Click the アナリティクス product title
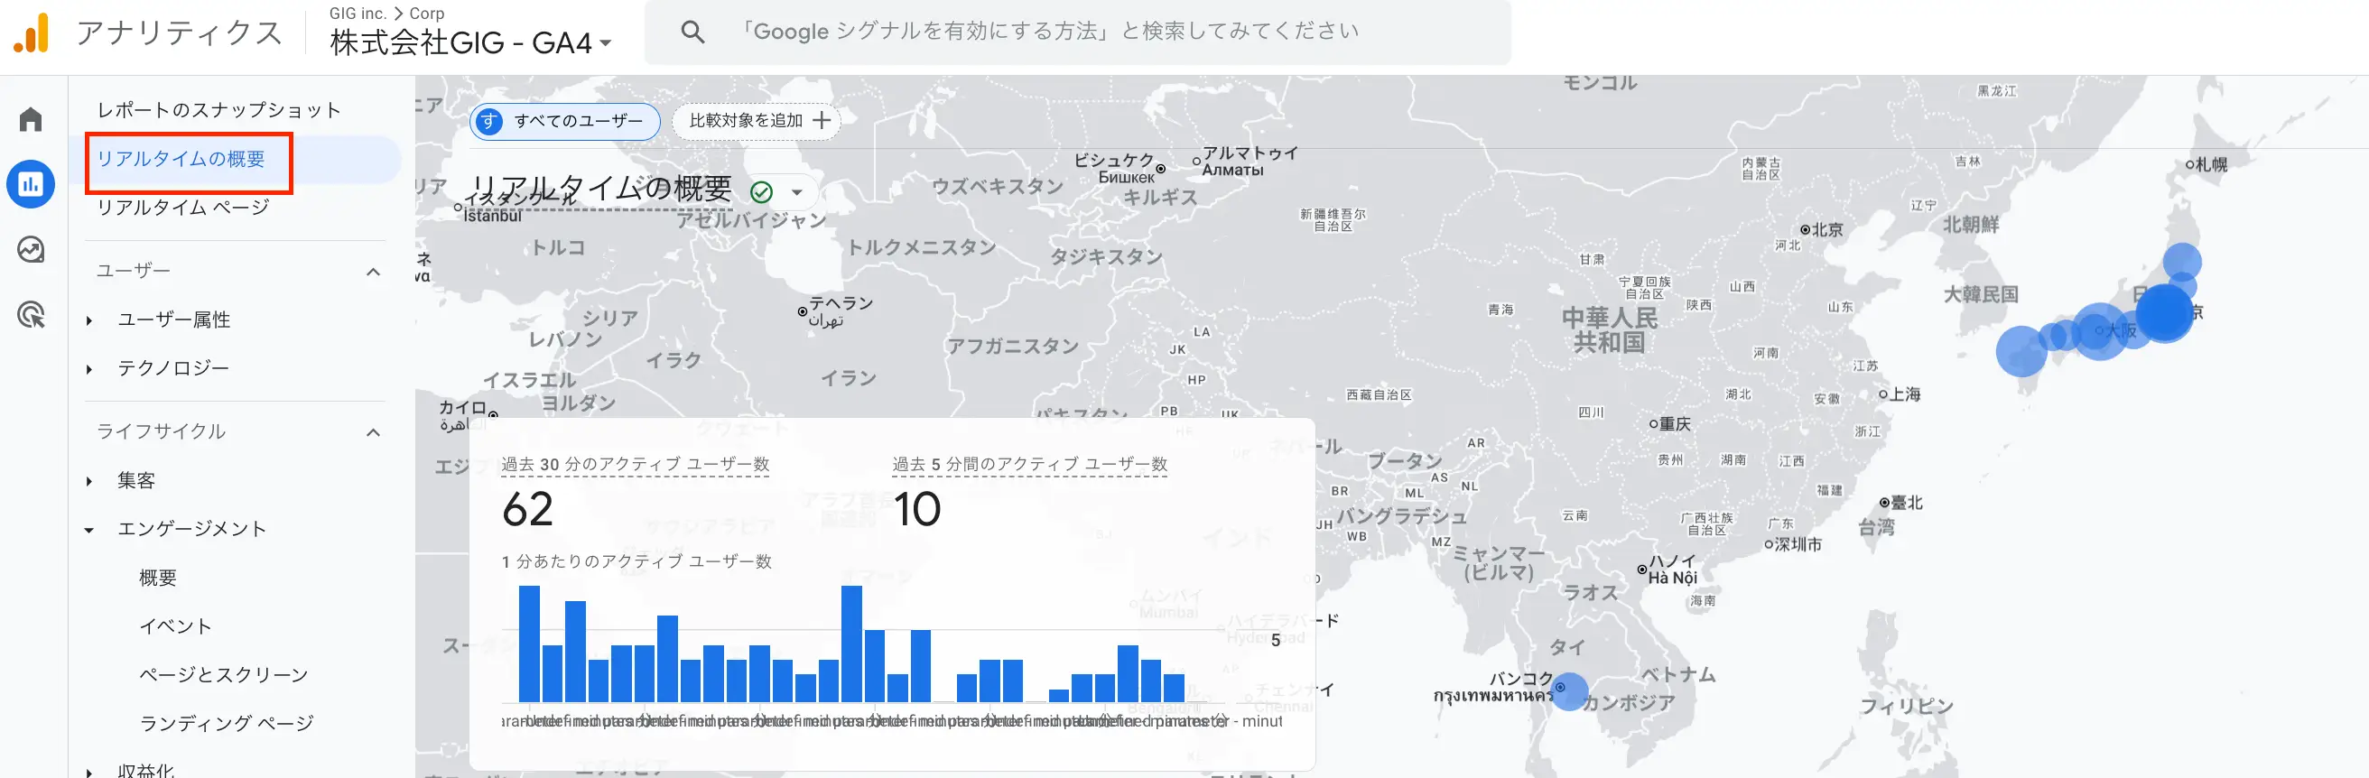Viewport: 2369px width, 778px height. [180, 33]
